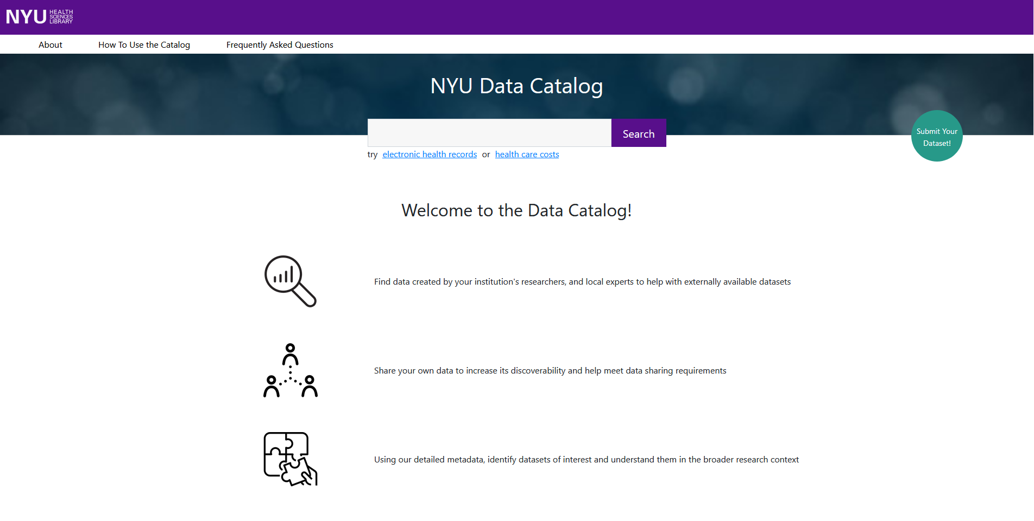Focus the catalog search input field
Image resolution: width=1034 pixels, height=521 pixels.
click(x=489, y=133)
